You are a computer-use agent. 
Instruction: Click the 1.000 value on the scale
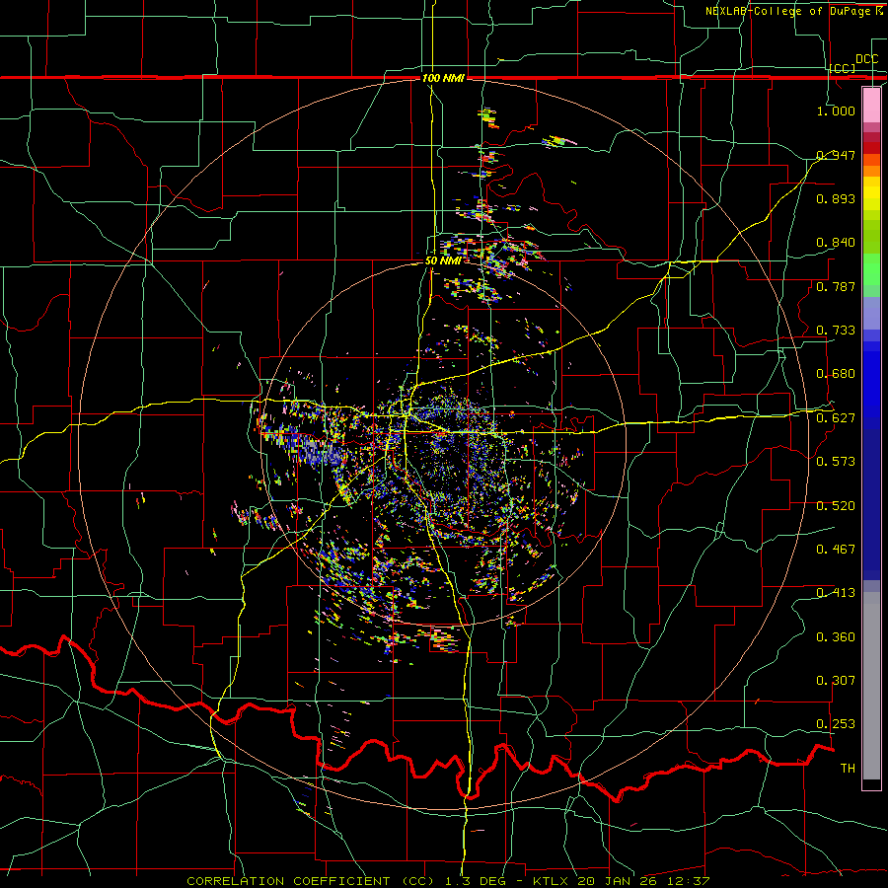click(836, 111)
